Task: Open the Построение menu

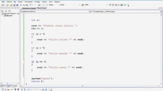Action: pos(29,2)
